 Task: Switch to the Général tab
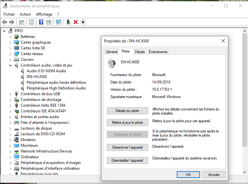112,52
